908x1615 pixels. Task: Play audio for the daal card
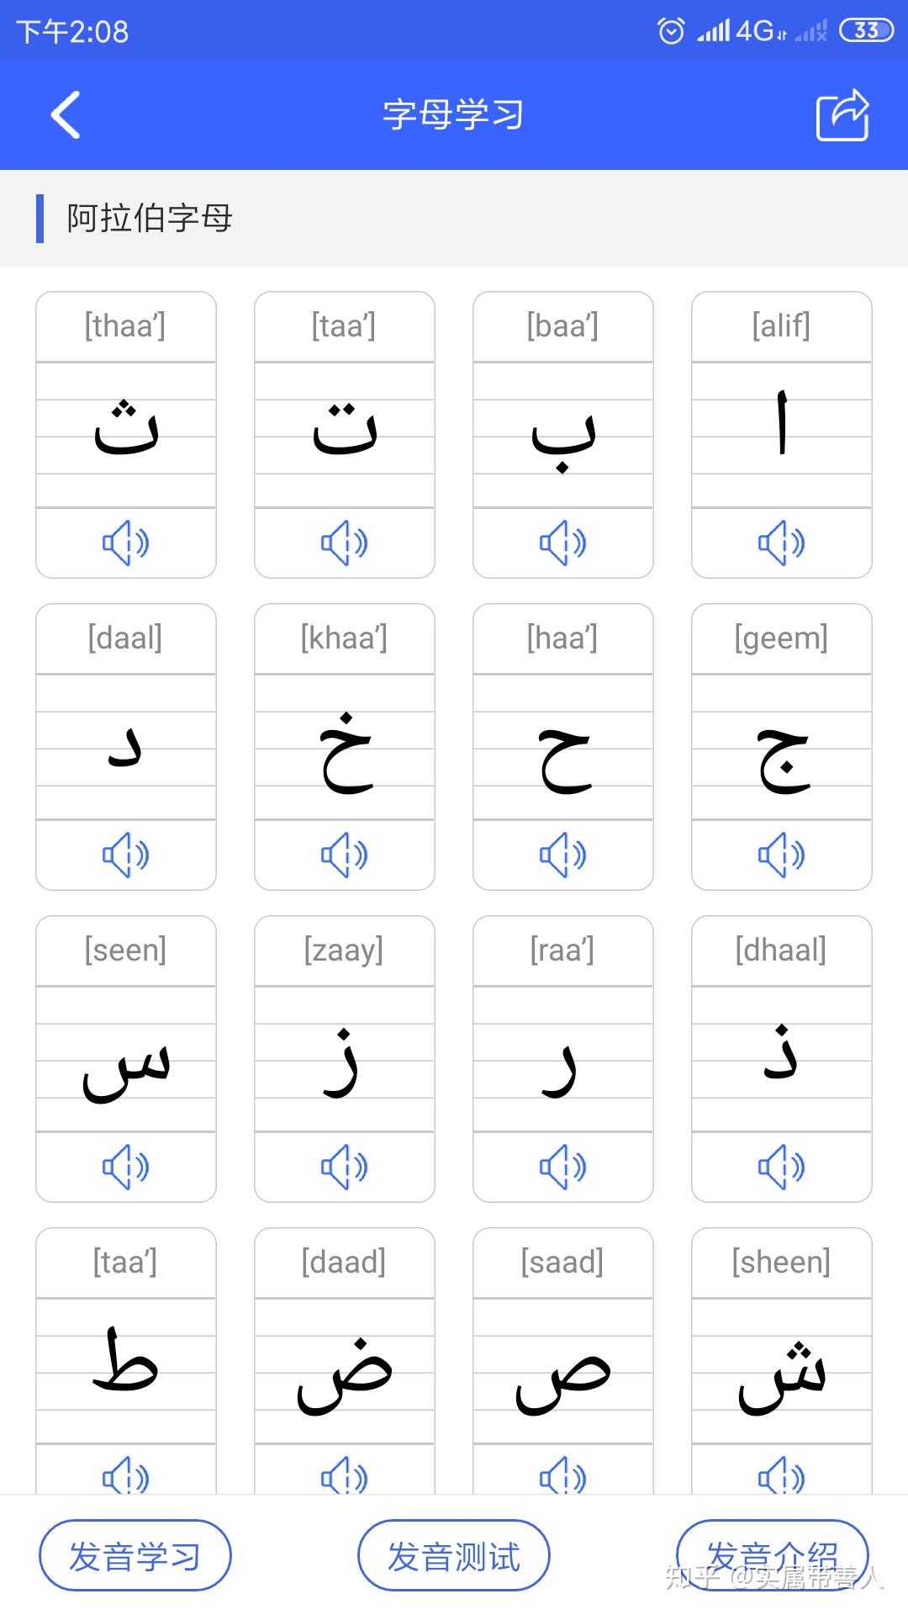[125, 855]
